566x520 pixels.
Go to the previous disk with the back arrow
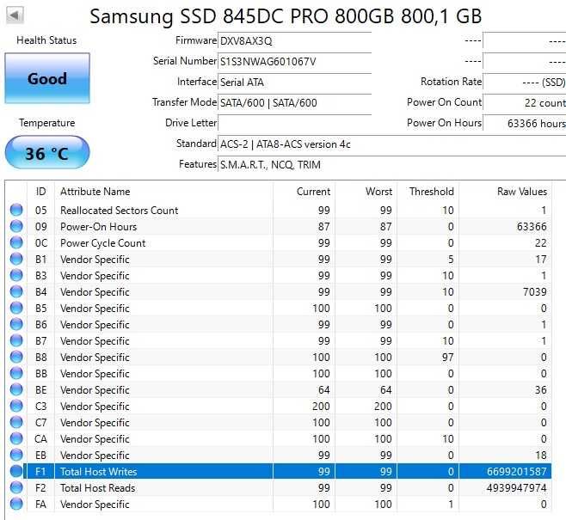[x=15, y=15]
